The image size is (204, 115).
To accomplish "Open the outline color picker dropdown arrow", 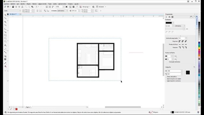I will point(173,23).
